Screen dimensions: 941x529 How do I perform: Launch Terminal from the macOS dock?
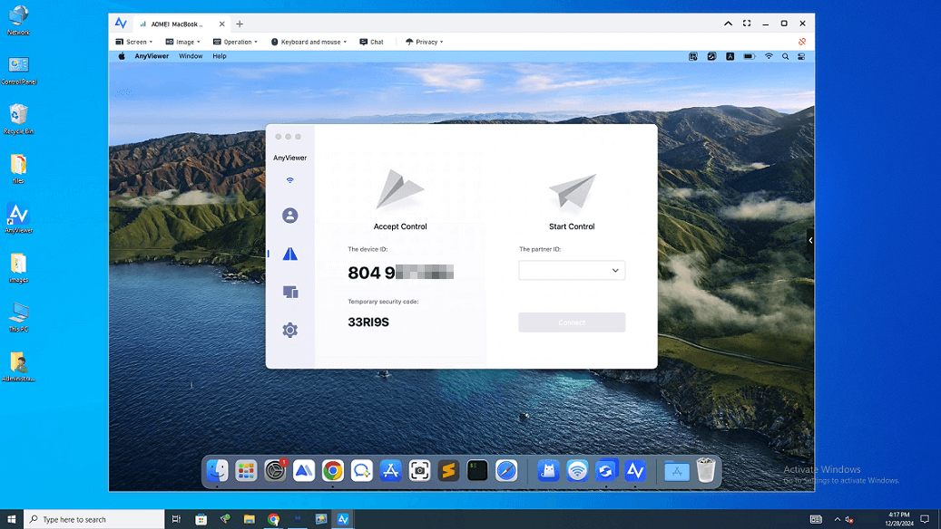click(x=477, y=471)
